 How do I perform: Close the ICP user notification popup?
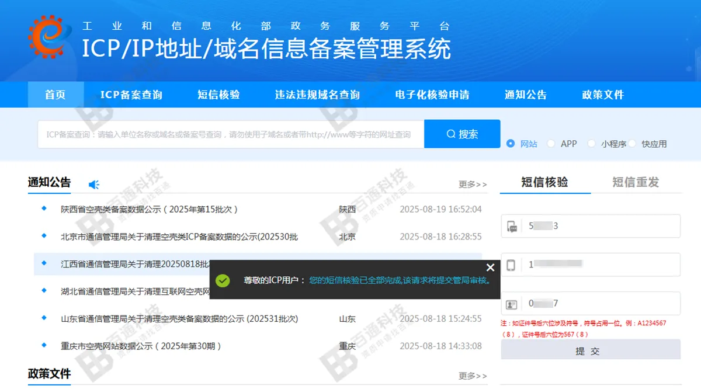coord(490,268)
